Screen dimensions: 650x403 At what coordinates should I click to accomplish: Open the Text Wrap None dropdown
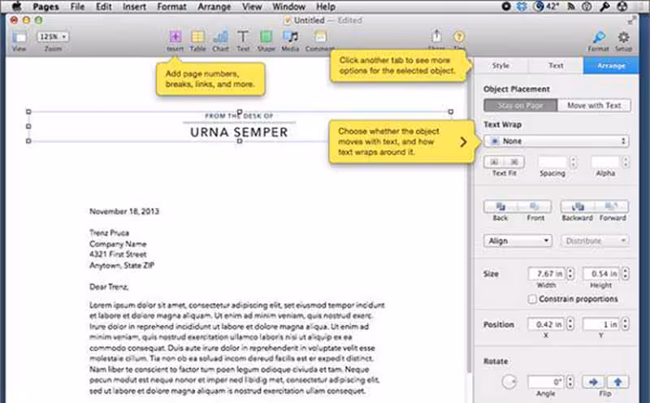pos(557,141)
